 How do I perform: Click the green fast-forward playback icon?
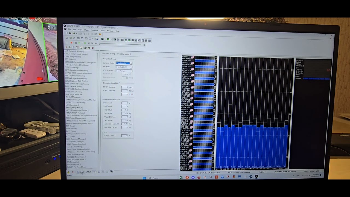click(x=85, y=43)
